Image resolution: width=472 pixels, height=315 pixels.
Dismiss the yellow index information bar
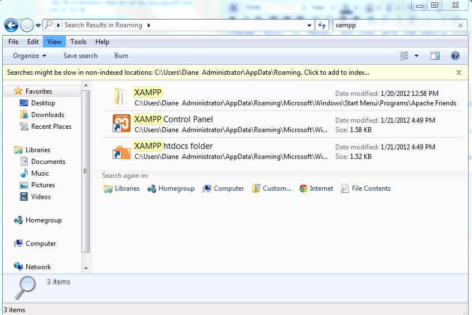(x=459, y=72)
